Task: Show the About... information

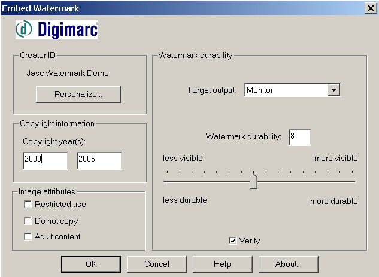Action: tap(288, 264)
